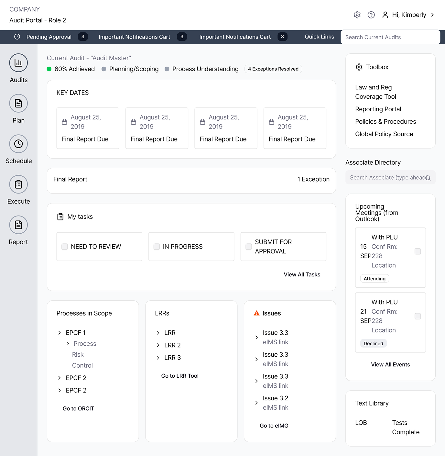
Task: Open the Pending Approval menu item
Action: [49, 37]
